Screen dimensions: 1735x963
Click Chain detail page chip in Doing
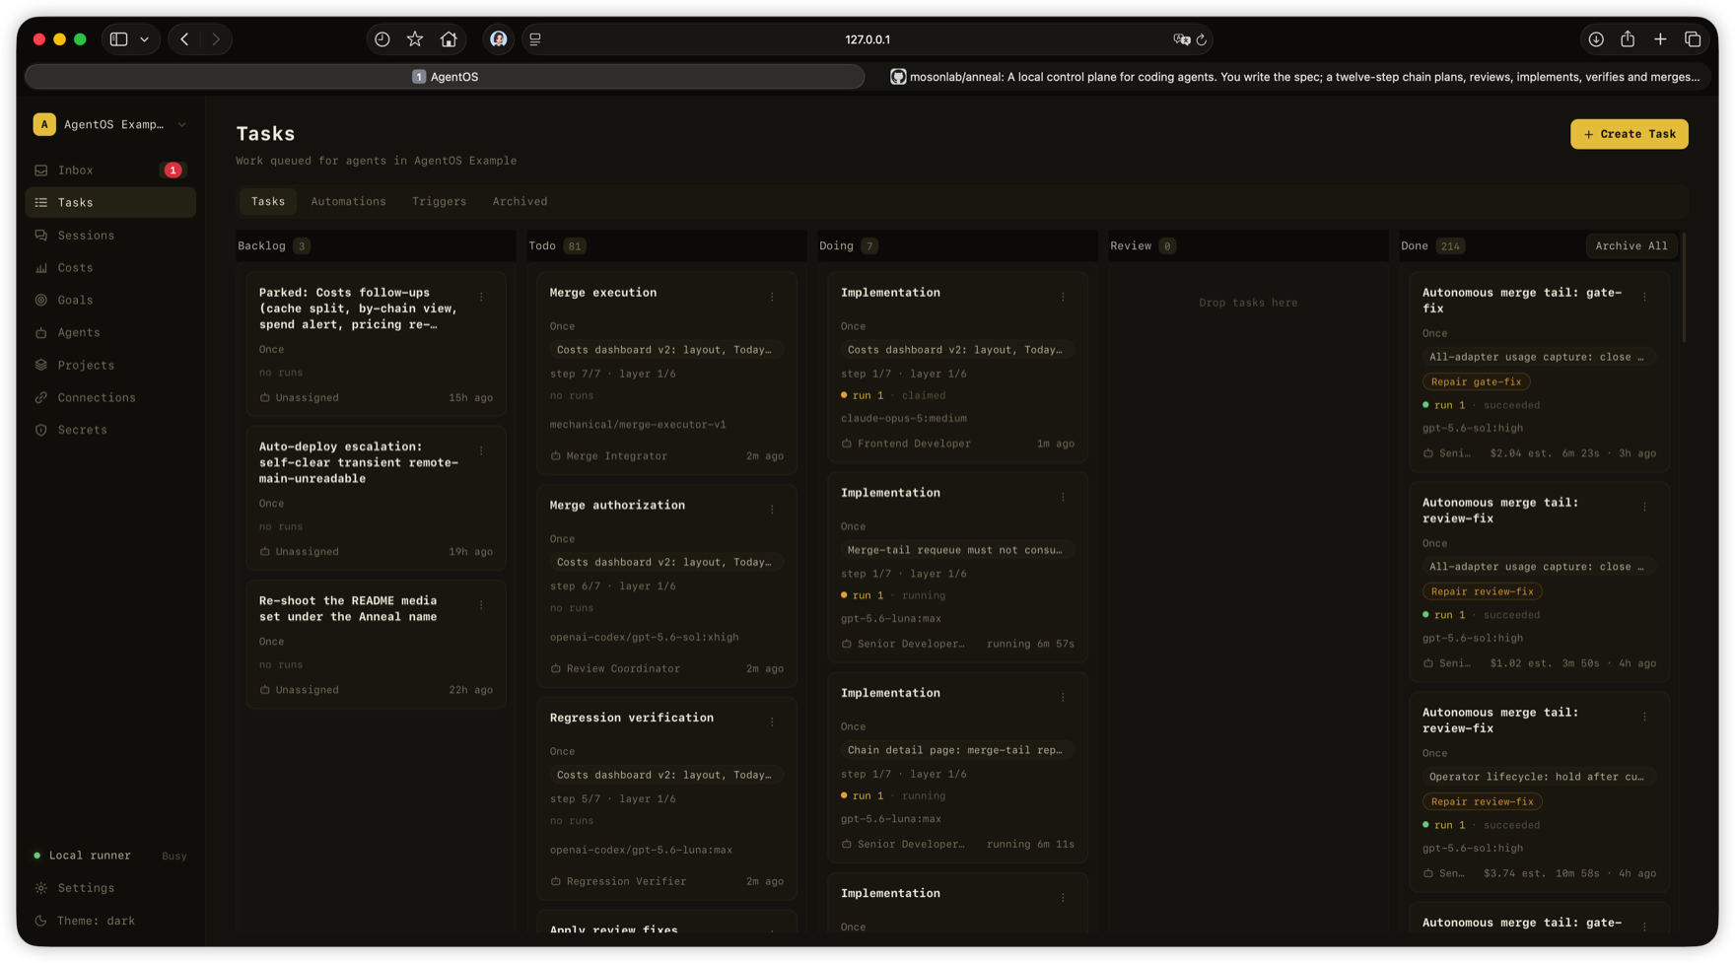coord(955,750)
